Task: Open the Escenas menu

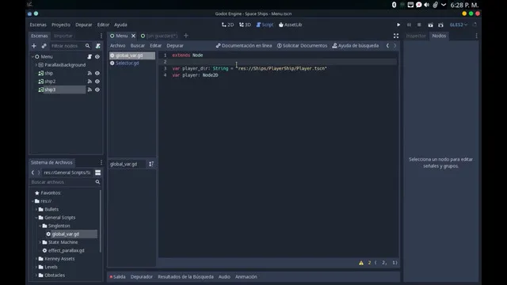Action: pyautogui.click(x=38, y=25)
